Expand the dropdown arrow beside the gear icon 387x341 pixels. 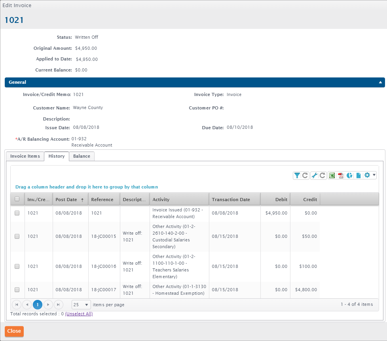click(x=374, y=175)
